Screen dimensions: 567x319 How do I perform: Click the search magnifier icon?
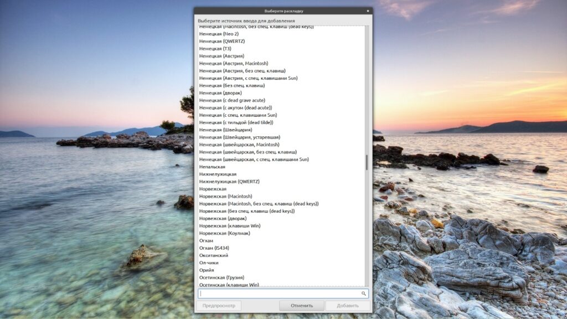363,294
